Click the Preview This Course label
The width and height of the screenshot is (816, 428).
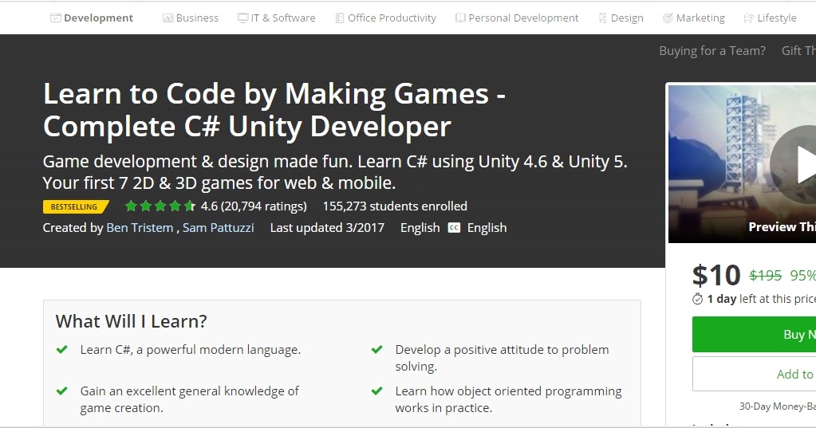click(x=782, y=226)
